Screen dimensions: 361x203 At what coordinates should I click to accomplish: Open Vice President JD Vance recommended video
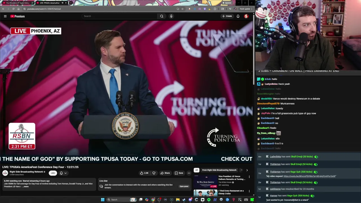205,182
